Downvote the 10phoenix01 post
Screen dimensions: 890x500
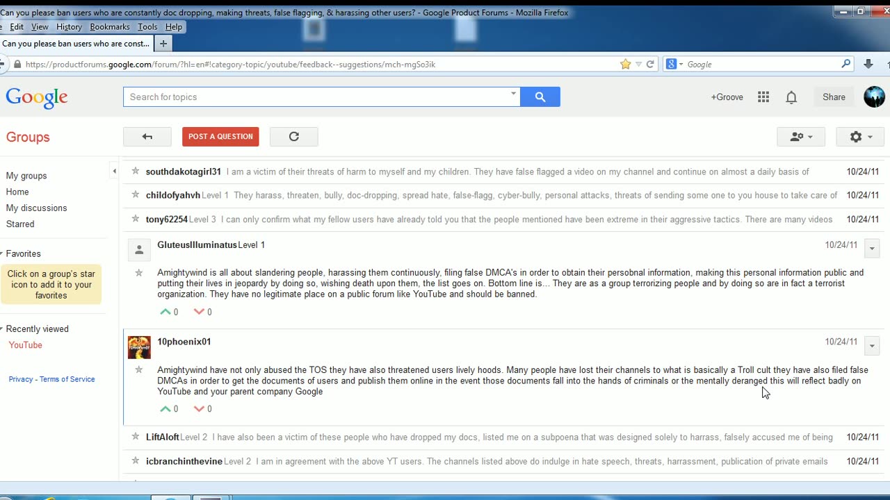(199, 409)
